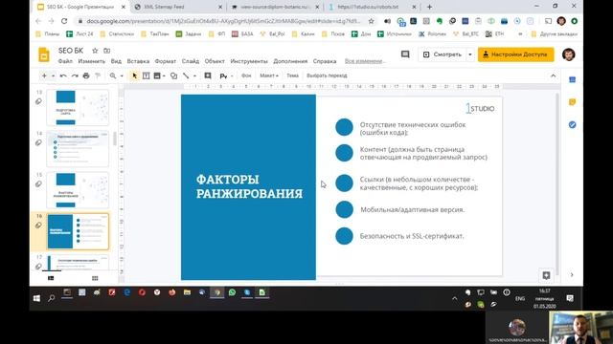Select slide 15 thumbnail

click(78, 190)
